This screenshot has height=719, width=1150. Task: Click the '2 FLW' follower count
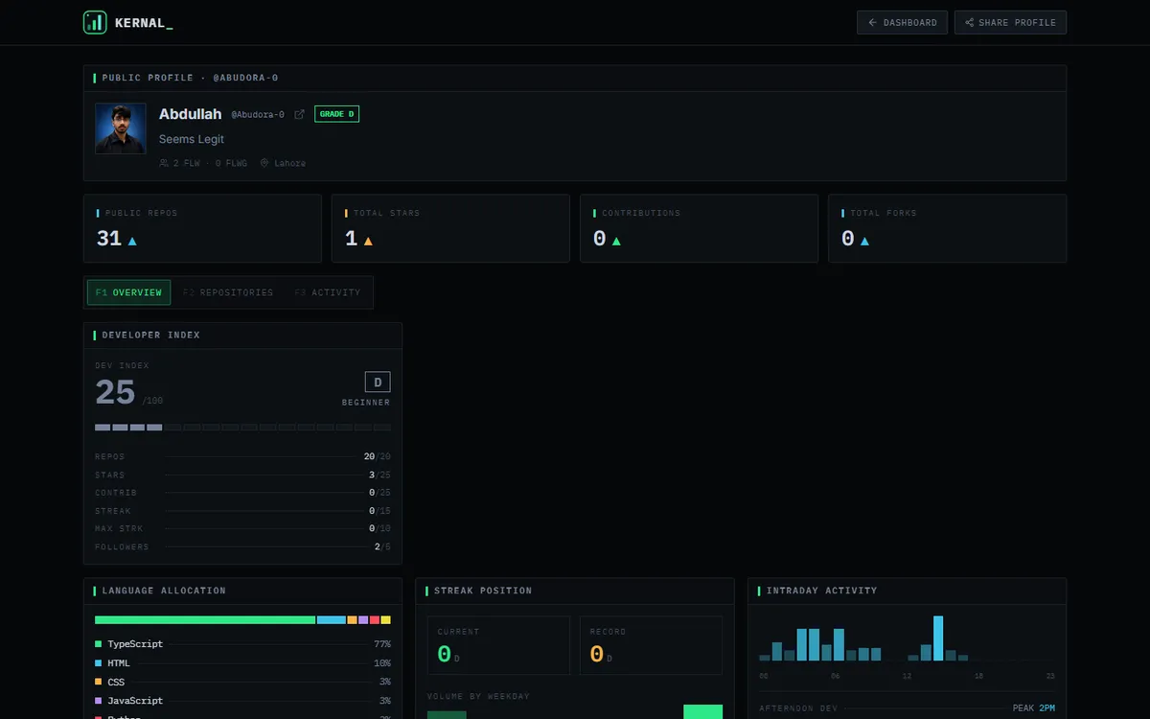coord(187,163)
